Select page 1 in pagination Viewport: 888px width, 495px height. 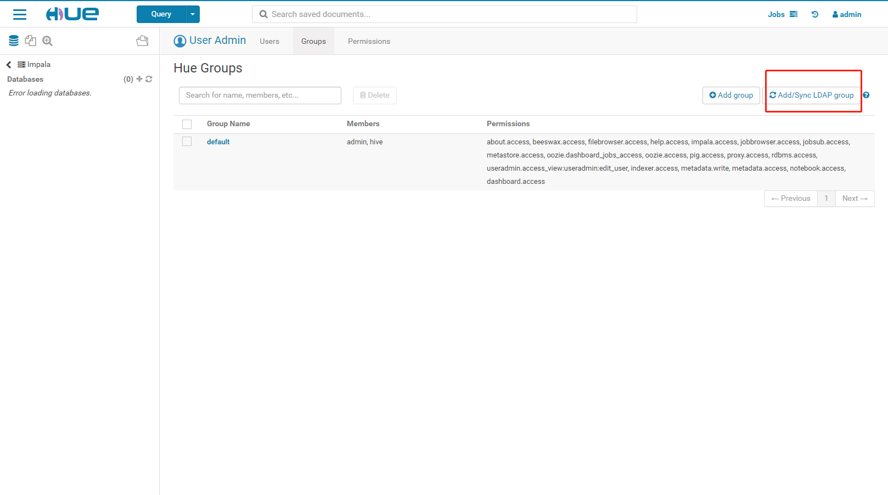point(826,199)
